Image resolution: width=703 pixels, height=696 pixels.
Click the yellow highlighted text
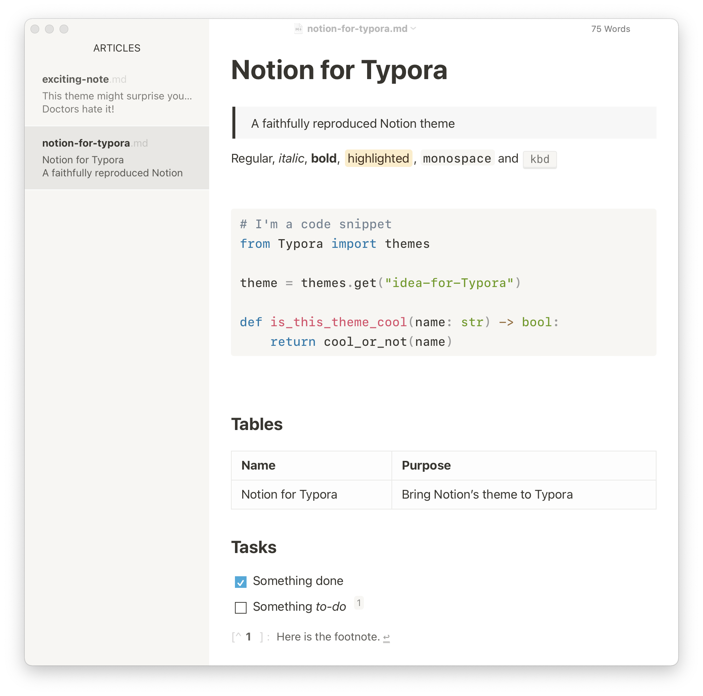coord(378,159)
